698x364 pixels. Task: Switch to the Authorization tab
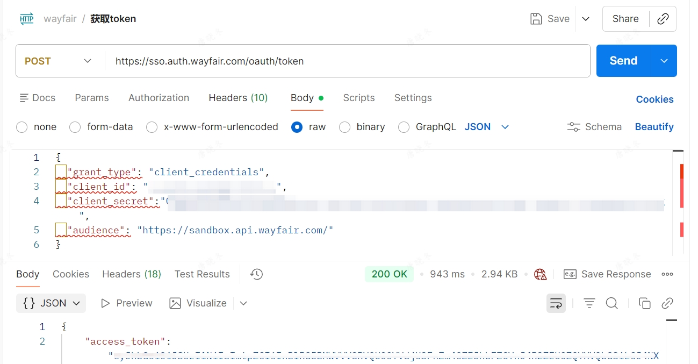click(x=159, y=98)
